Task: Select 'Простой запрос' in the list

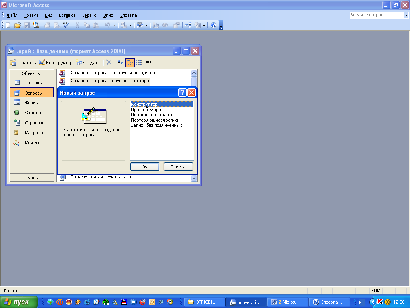Action: pos(162,109)
